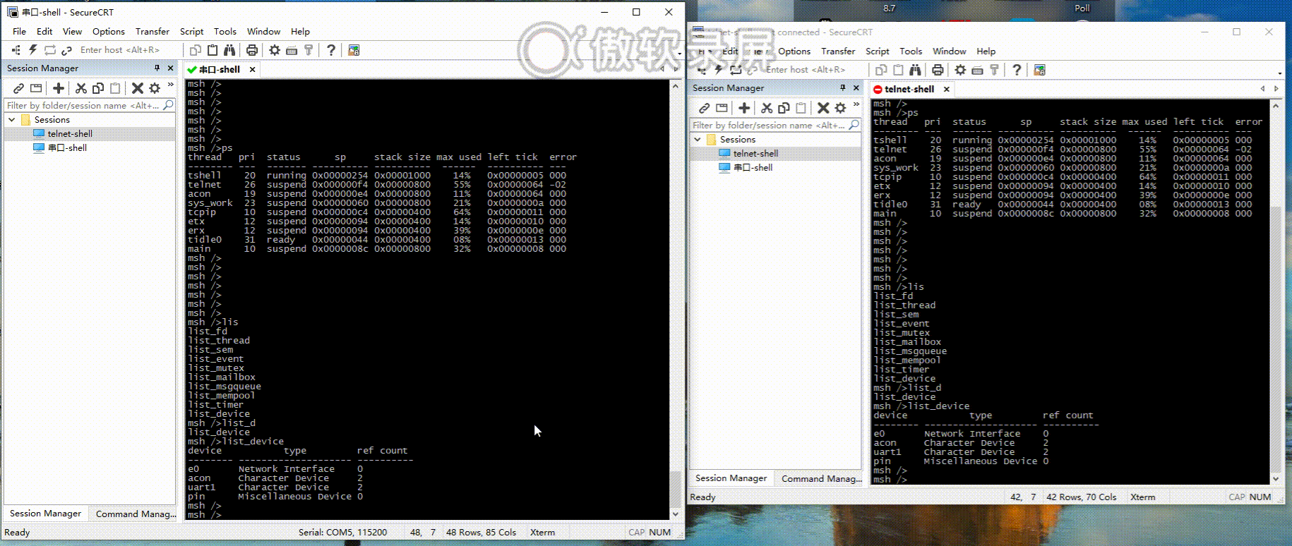
Task: Close the 串口-shell session tab
Action: point(252,69)
